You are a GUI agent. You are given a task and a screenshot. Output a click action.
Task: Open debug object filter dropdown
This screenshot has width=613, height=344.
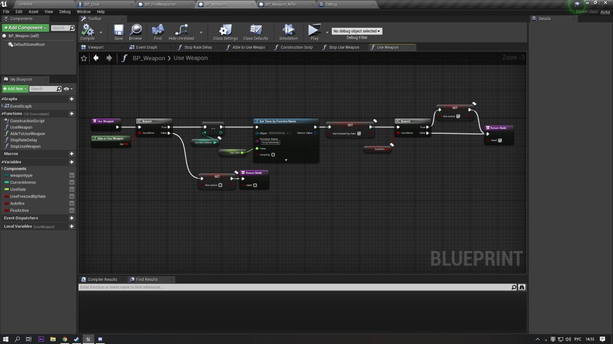pos(357,31)
